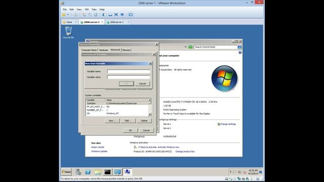The width and height of the screenshot is (324, 182).
Task: Switch to Command Prompt on guest taskbar
Action: (x=108, y=172)
